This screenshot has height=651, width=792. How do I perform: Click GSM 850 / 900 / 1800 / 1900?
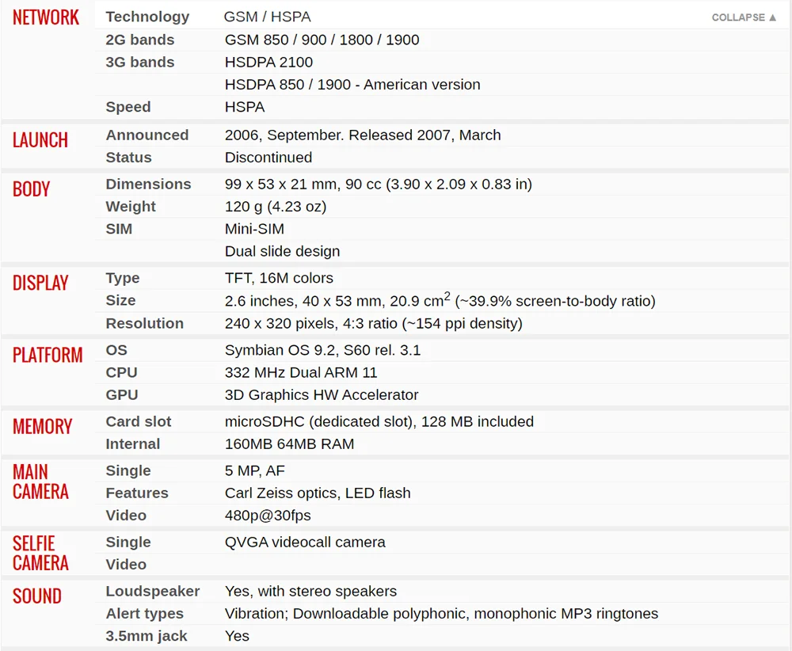pos(322,40)
